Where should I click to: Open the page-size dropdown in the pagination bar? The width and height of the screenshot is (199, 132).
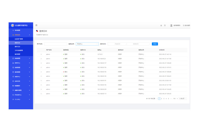click(x=182, y=99)
